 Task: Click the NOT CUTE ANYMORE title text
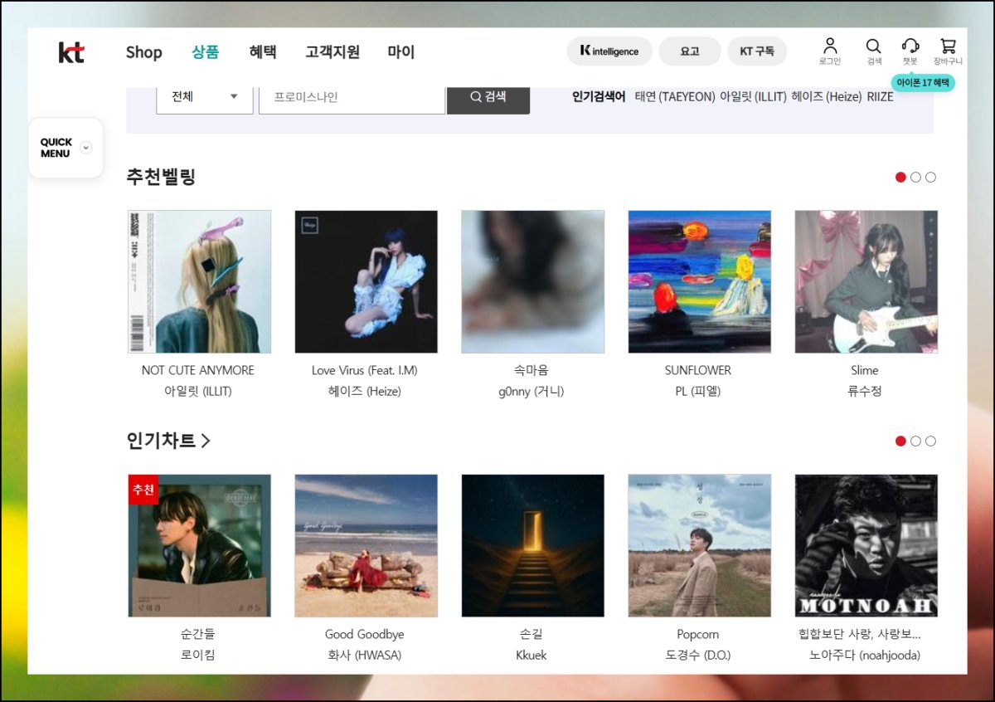point(198,370)
